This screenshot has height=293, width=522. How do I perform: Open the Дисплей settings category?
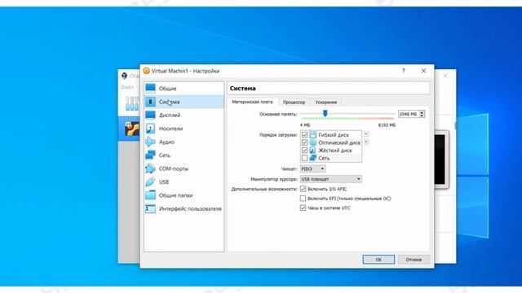pyautogui.click(x=184, y=115)
